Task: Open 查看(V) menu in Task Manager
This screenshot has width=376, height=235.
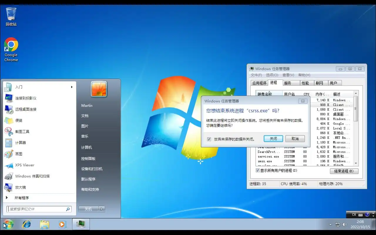Action: coord(288,75)
